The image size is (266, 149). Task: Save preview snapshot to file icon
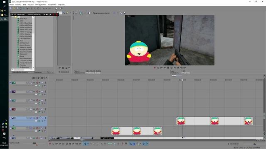coord(124,13)
